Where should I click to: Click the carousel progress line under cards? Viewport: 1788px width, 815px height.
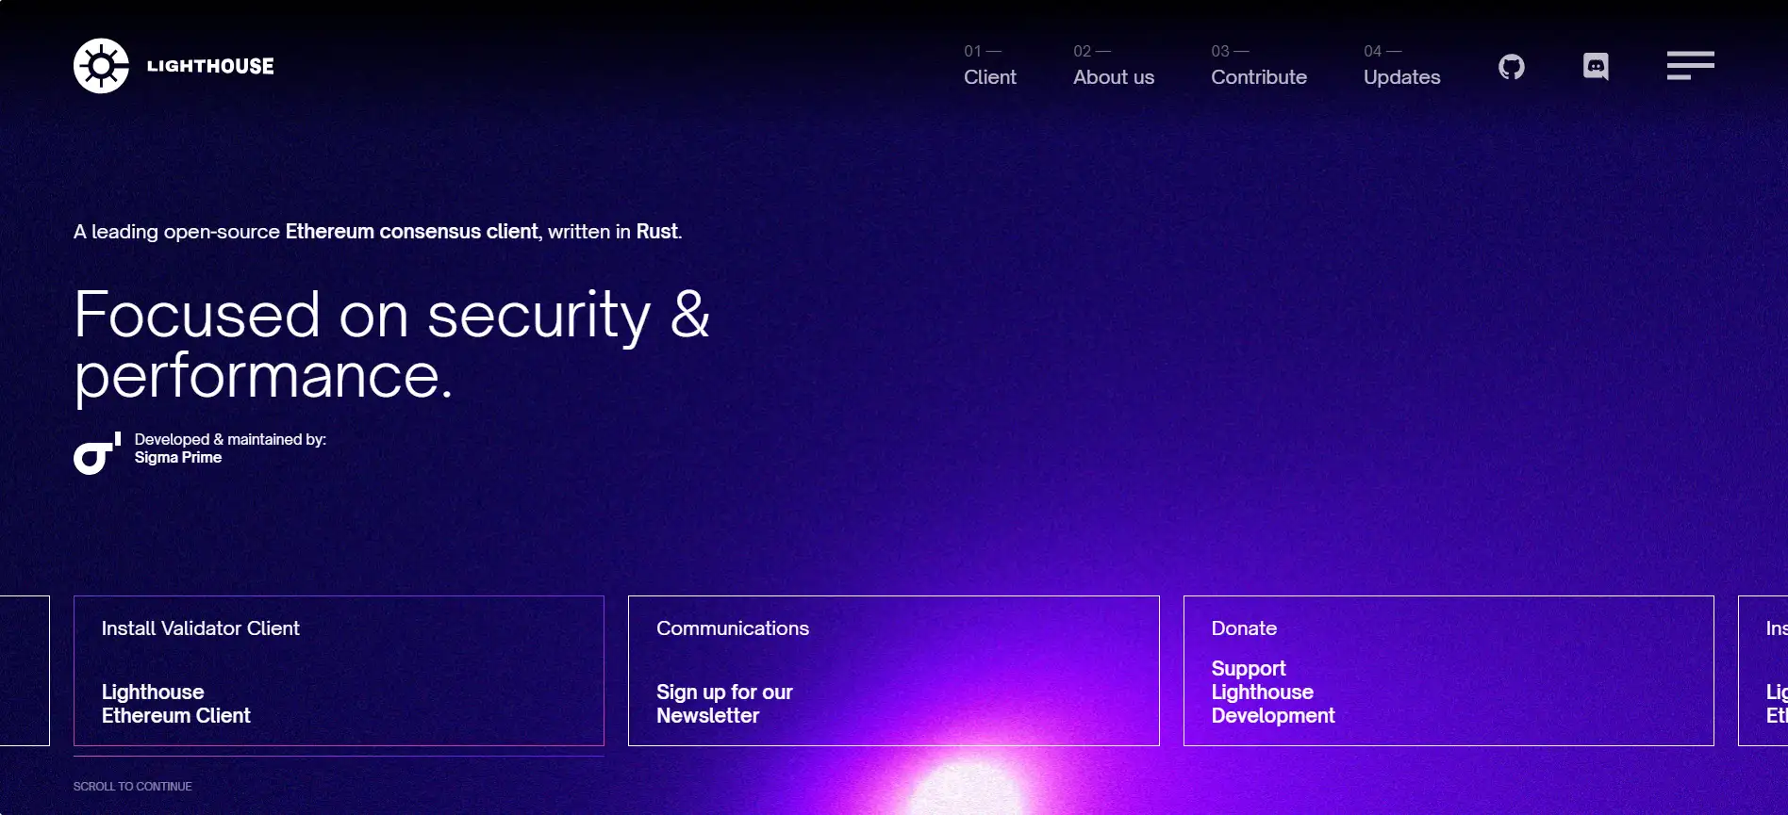(339, 756)
